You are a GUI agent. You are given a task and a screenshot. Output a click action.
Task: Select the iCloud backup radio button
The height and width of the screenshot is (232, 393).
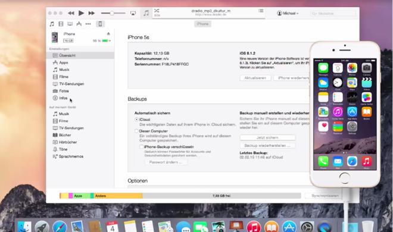click(136, 120)
